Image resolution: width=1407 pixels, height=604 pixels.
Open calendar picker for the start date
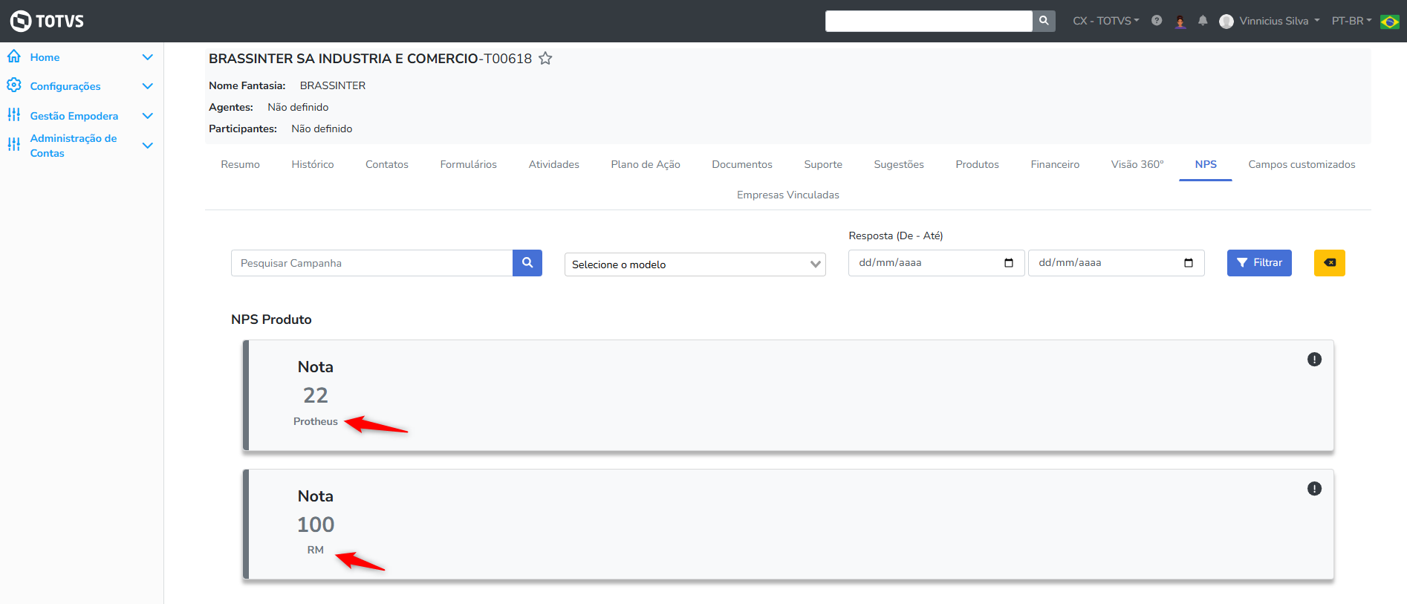pyautogui.click(x=1009, y=263)
